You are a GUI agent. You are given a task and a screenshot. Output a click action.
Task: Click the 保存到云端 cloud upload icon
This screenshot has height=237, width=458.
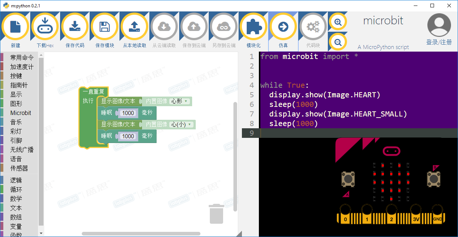click(x=194, y=27)
